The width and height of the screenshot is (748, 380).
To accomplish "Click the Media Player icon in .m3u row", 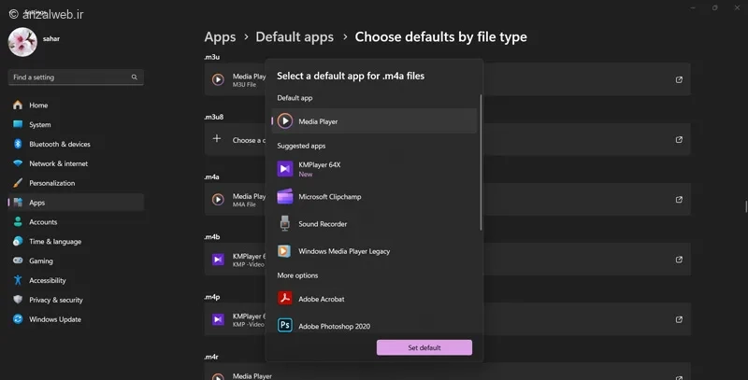I will (218, 79).
